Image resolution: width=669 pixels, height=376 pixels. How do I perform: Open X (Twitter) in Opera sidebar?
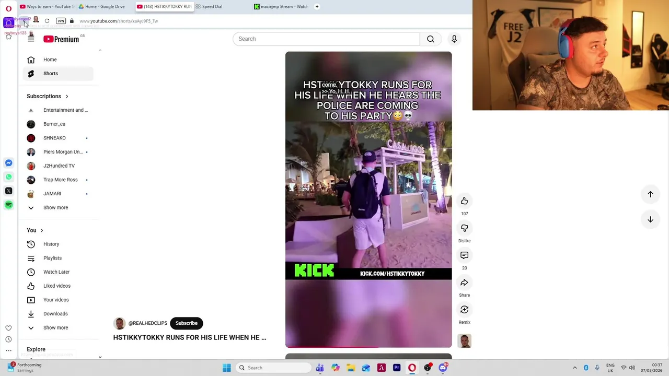[x=8, y=191]
